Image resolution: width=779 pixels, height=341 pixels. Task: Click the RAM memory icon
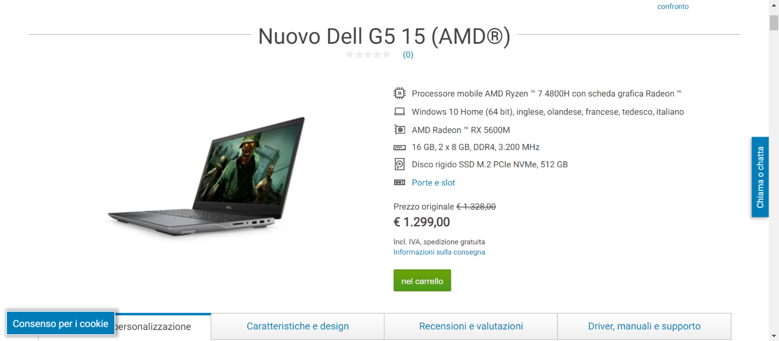[x=399, y=148]
